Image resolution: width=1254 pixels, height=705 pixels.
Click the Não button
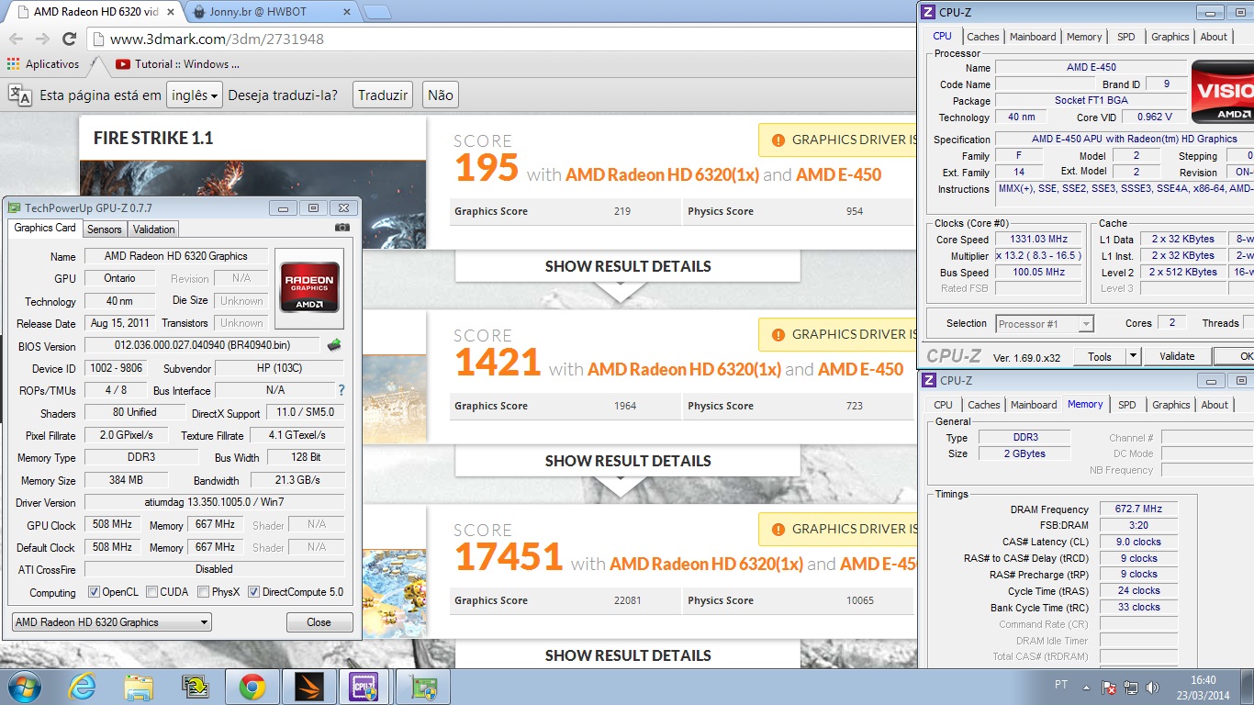441,95
